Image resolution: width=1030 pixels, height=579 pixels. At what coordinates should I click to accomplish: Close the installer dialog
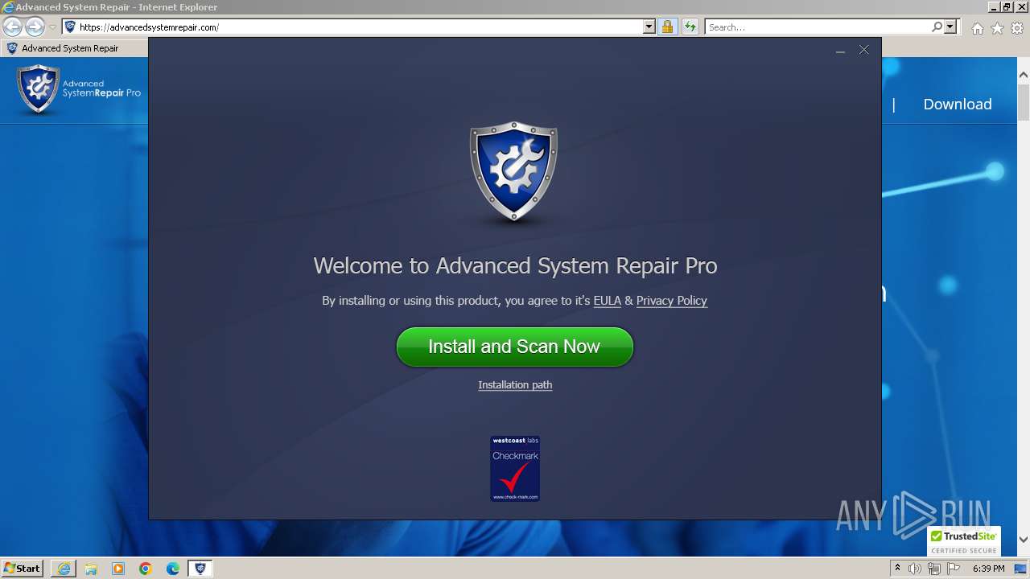tap(863, 50)
